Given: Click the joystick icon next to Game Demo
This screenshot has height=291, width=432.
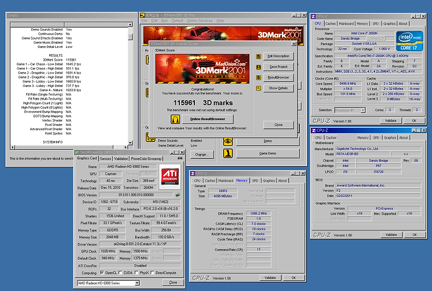Looking at the screenshot, I should [x=228, y=153].
